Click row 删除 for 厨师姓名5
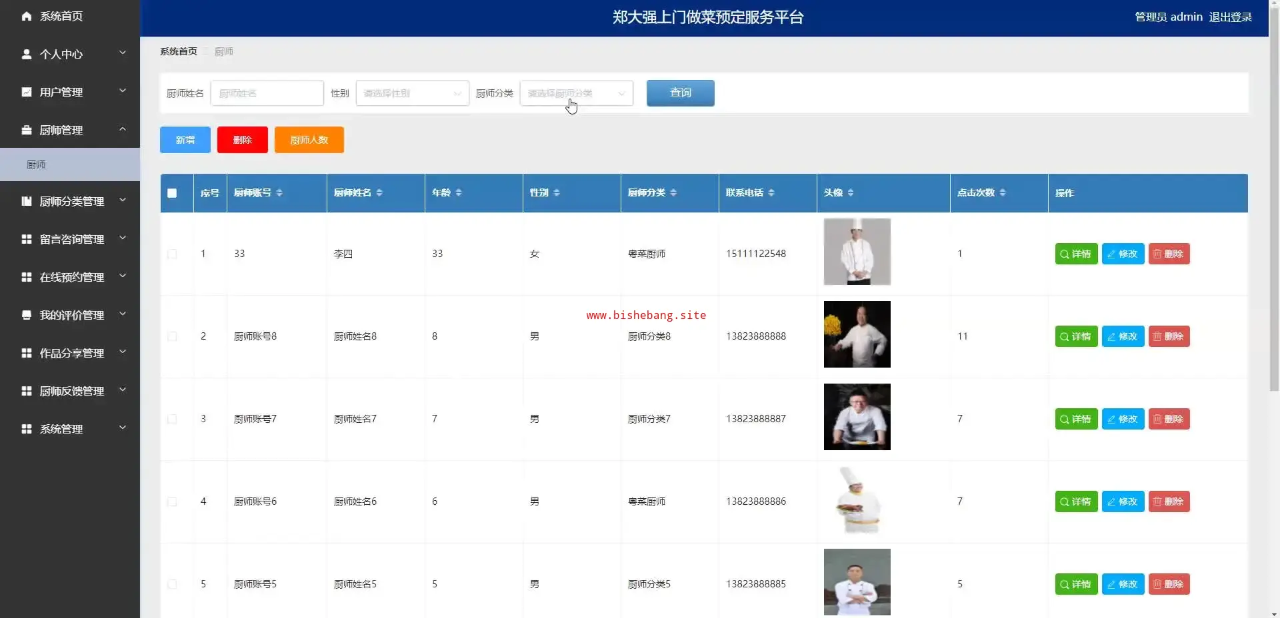1280x618 pixels. click(1169, 584)
